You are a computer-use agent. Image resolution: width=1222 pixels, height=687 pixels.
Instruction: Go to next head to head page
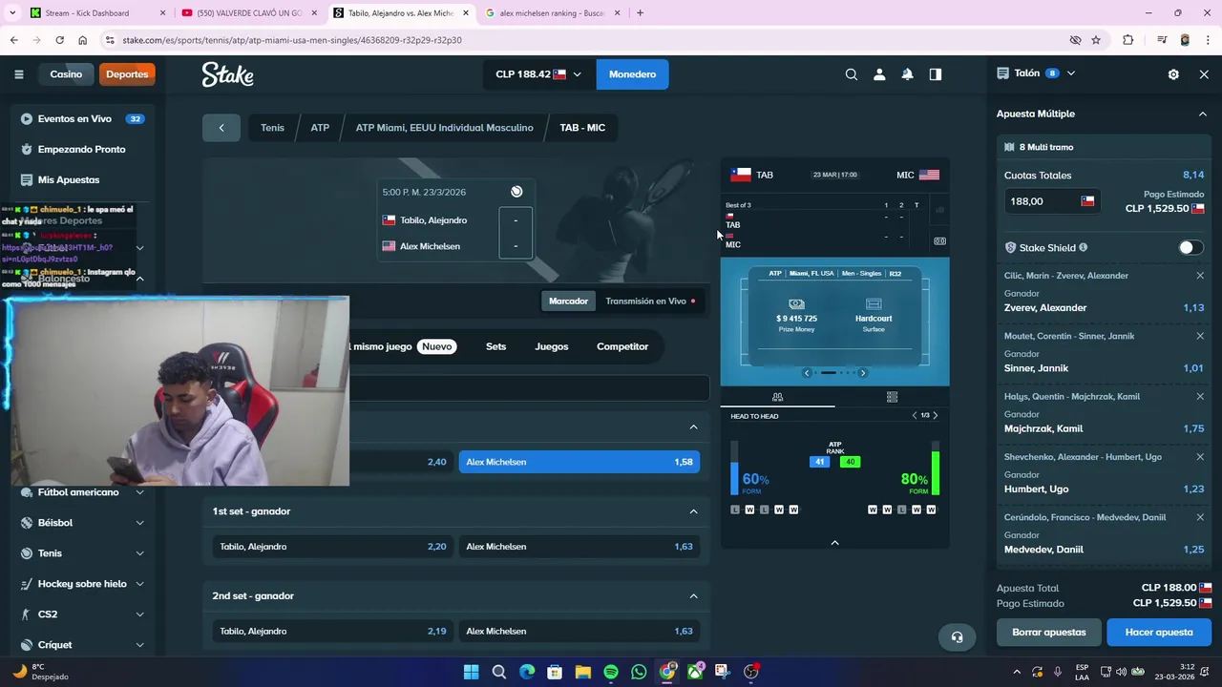(x=936, y=416)
